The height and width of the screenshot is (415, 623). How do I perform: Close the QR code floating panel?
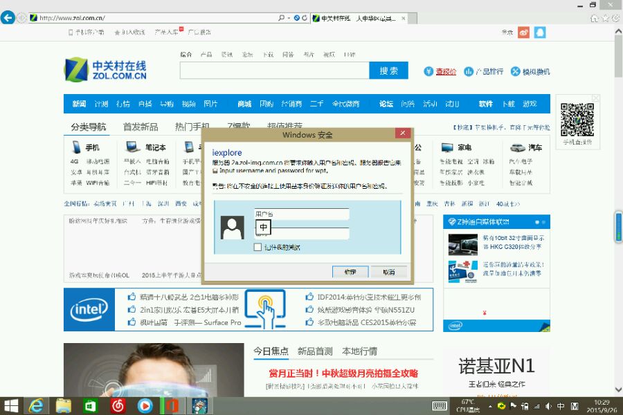[595, 98]
